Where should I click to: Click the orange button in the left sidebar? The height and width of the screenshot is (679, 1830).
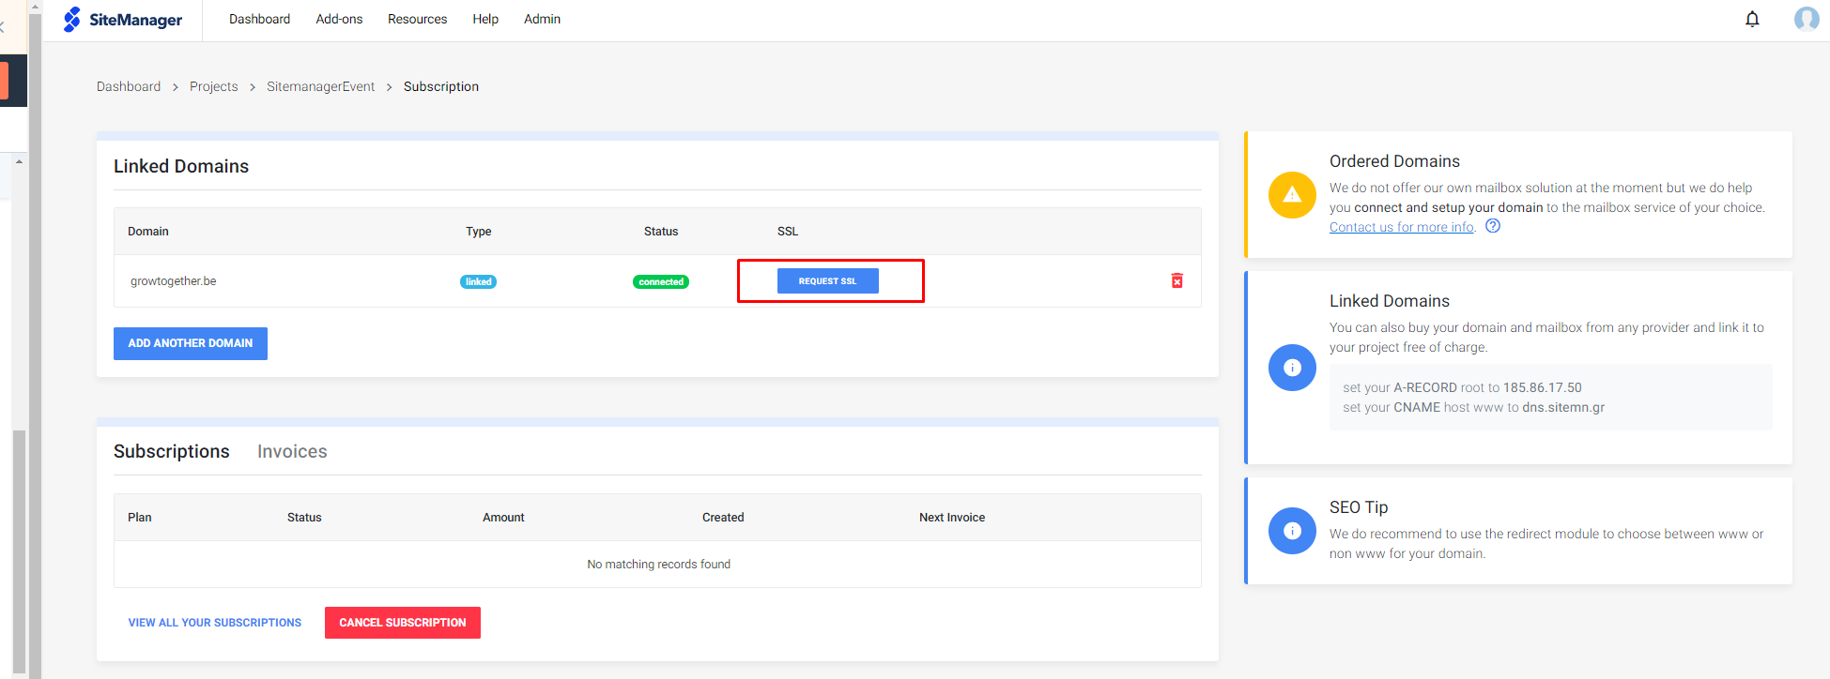(x=4, y=81)
